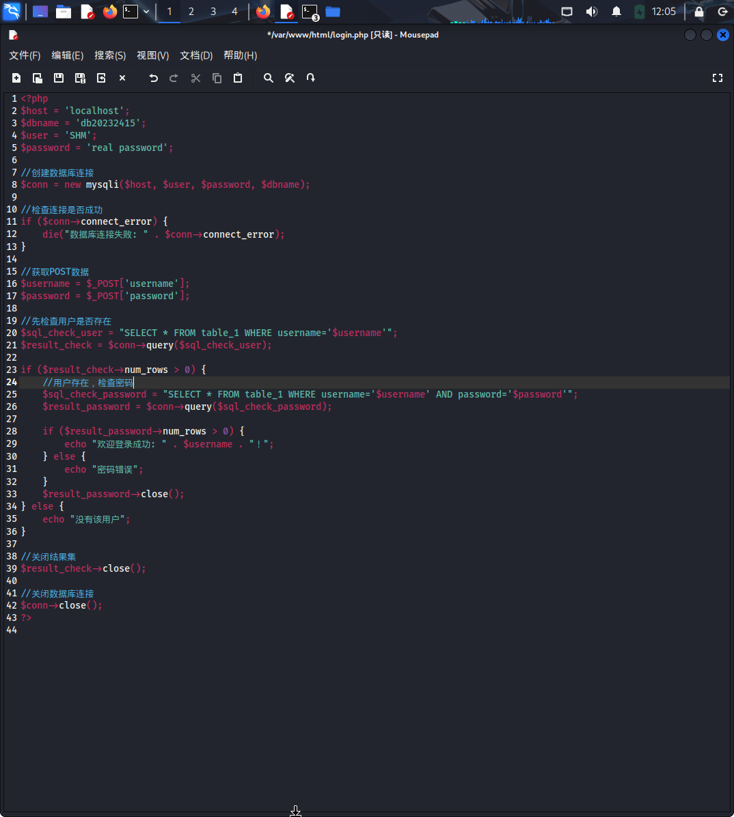Open the 文档(D) menu
Screen dimensions: 734x817
pos(196,55)
